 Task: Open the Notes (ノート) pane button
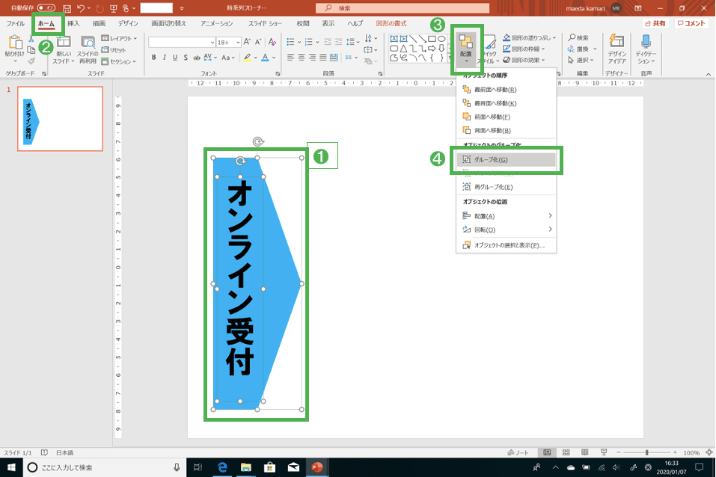tap(518, 452)
